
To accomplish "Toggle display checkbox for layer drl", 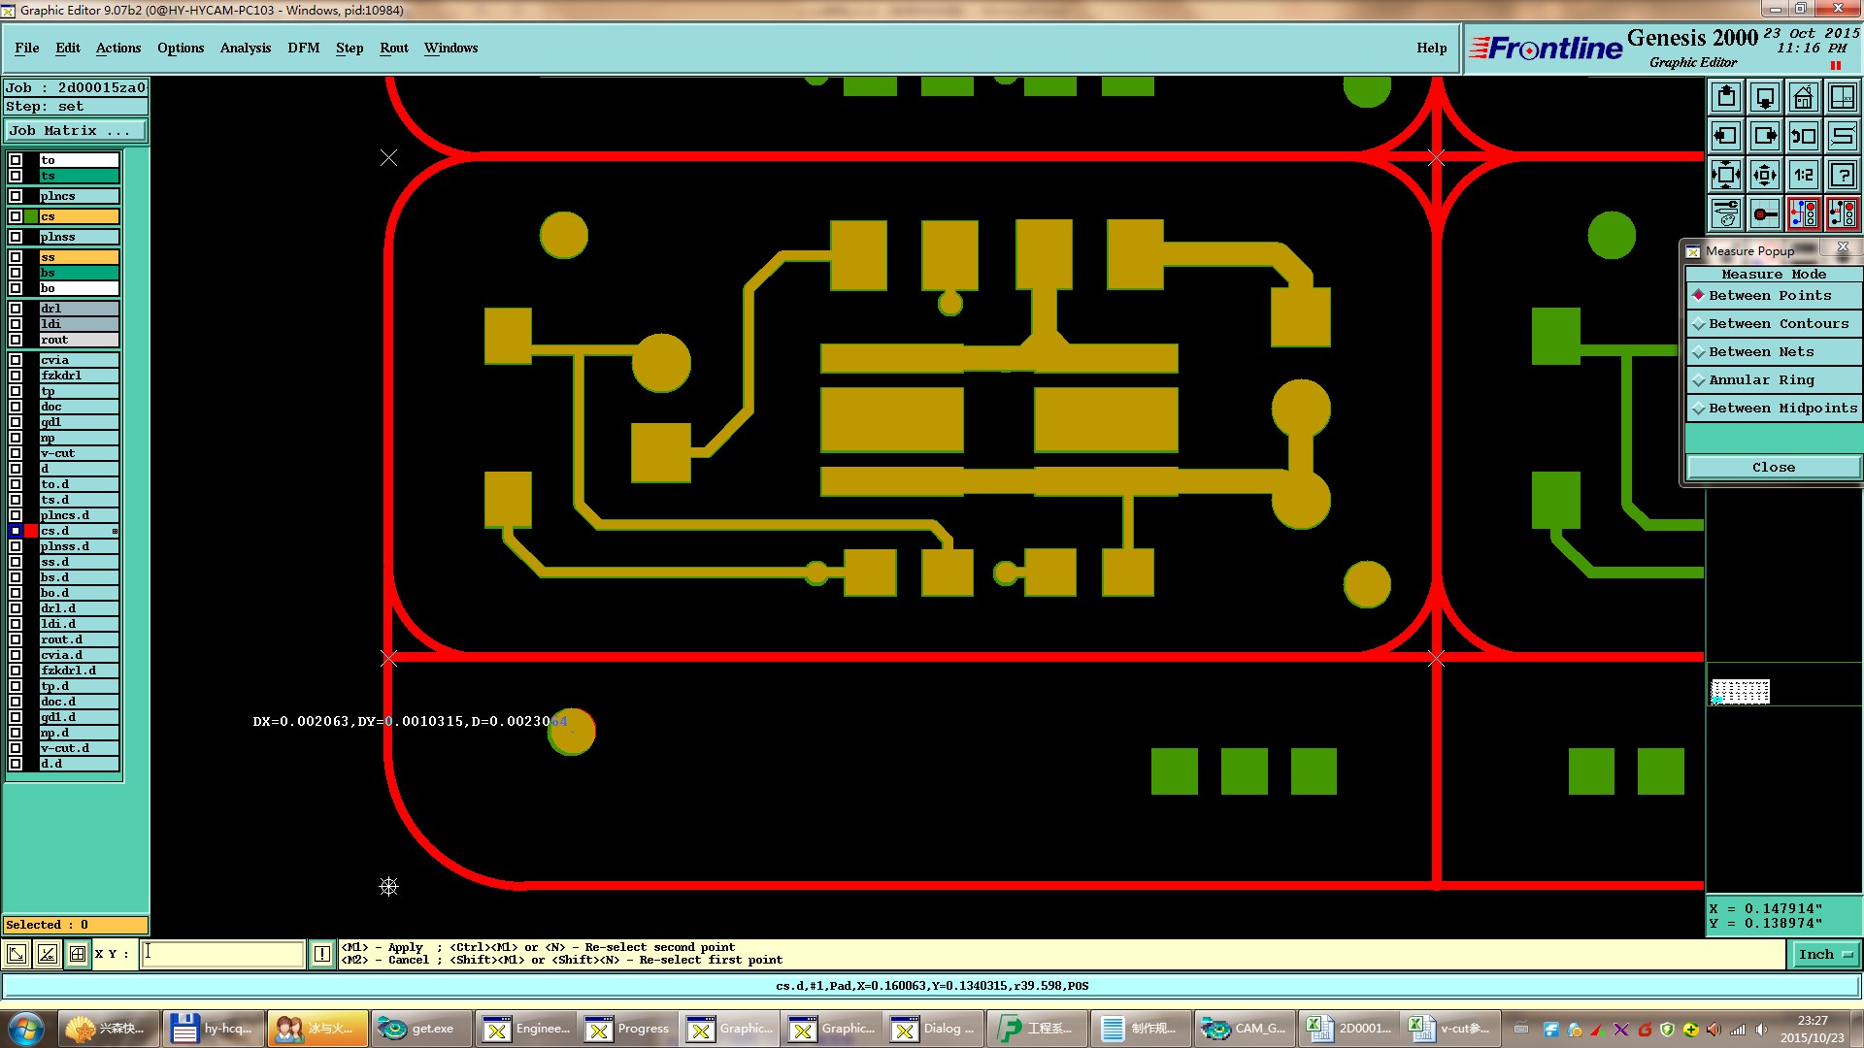I will [x=16, y=309].
